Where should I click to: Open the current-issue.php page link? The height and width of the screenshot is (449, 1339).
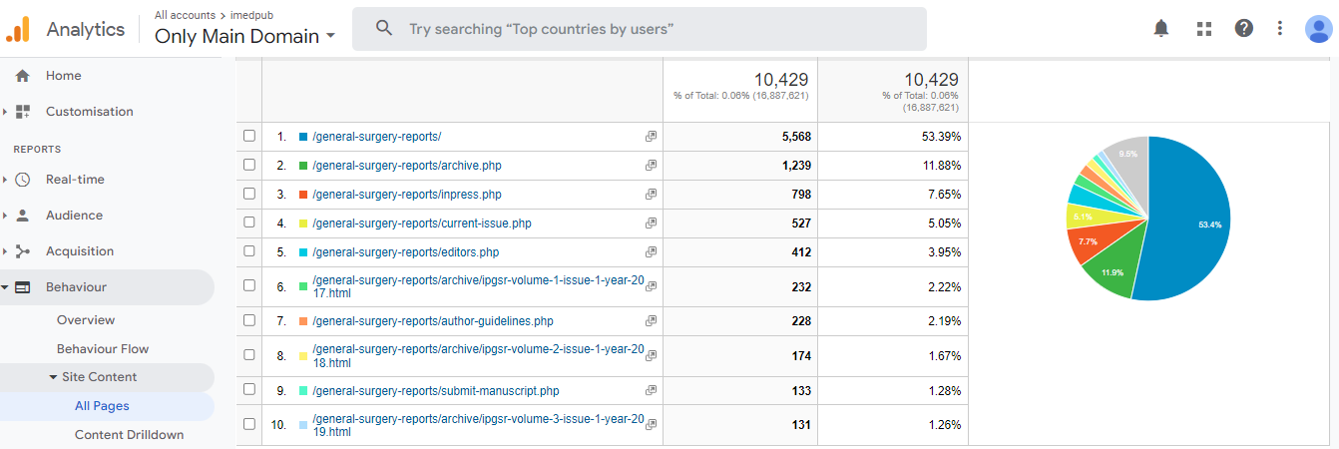[x=421, y=224]
